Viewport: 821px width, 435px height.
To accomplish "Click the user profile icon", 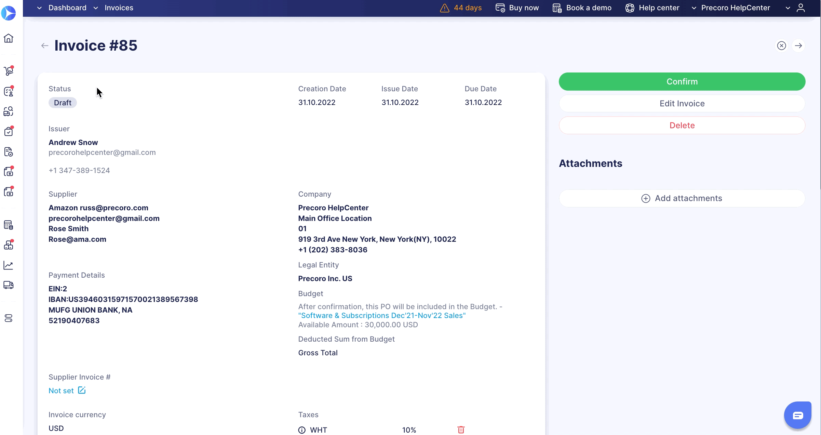I will point(801,8).
